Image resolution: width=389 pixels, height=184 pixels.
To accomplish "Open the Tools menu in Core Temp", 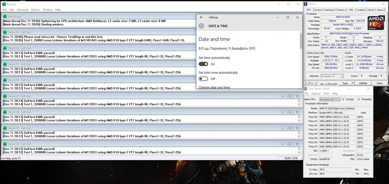I will pyautogui.click(x=326, y=94).
